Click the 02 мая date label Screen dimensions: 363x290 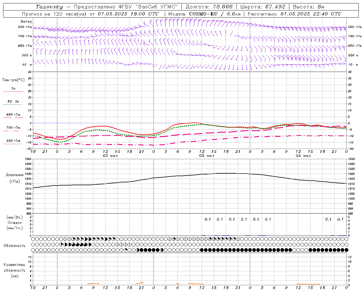110,156
